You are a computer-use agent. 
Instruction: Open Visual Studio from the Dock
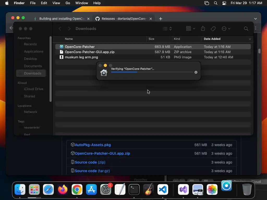[x=183, y=189]
